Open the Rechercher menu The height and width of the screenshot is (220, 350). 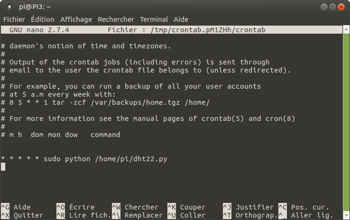tap(116, 19)
